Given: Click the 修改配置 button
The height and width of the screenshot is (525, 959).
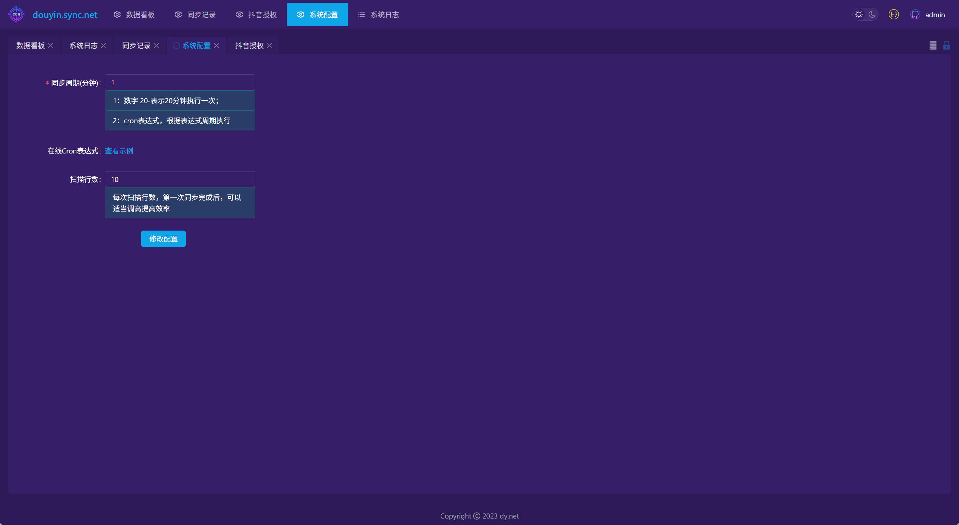Looking at the screenshot, I should [163, 239].
